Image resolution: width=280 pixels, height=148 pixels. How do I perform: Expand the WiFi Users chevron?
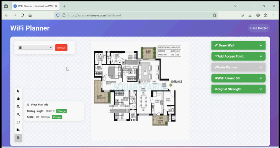pyautogui.click(x=261, y=78)
